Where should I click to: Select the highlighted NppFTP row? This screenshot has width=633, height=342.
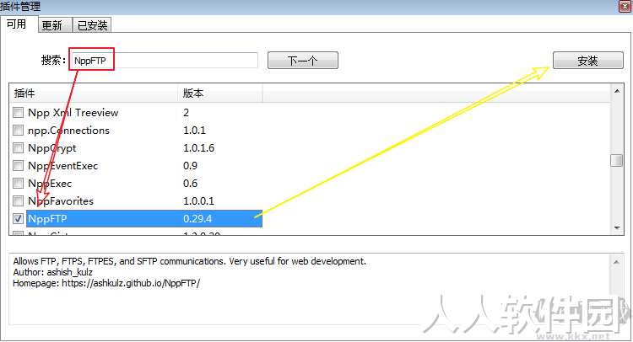144,218
